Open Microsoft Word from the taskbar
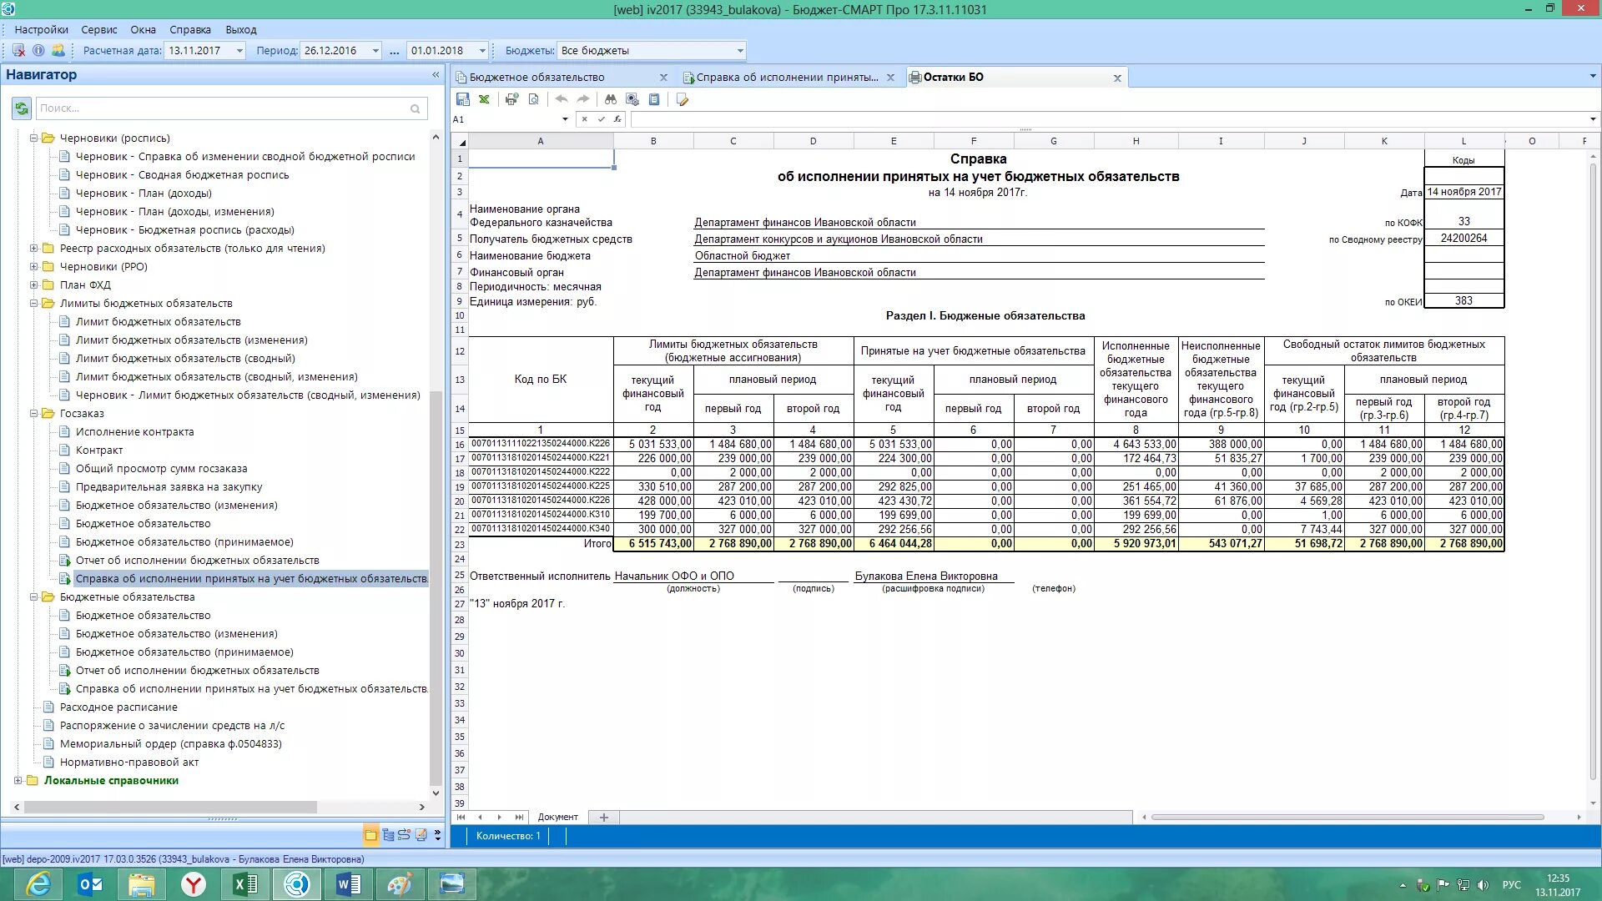The width and height of the screenshot is (1602, 901). point(348,883)
